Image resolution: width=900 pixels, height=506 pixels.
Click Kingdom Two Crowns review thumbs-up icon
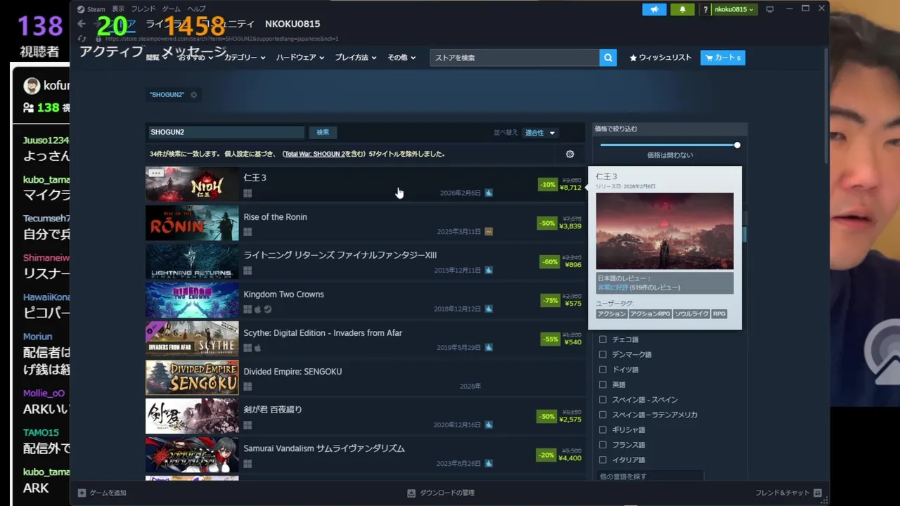pyautogui.click(x=489, y=309)
